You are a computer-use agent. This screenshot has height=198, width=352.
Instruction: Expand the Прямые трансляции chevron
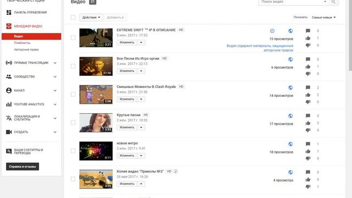click(55, 63)
